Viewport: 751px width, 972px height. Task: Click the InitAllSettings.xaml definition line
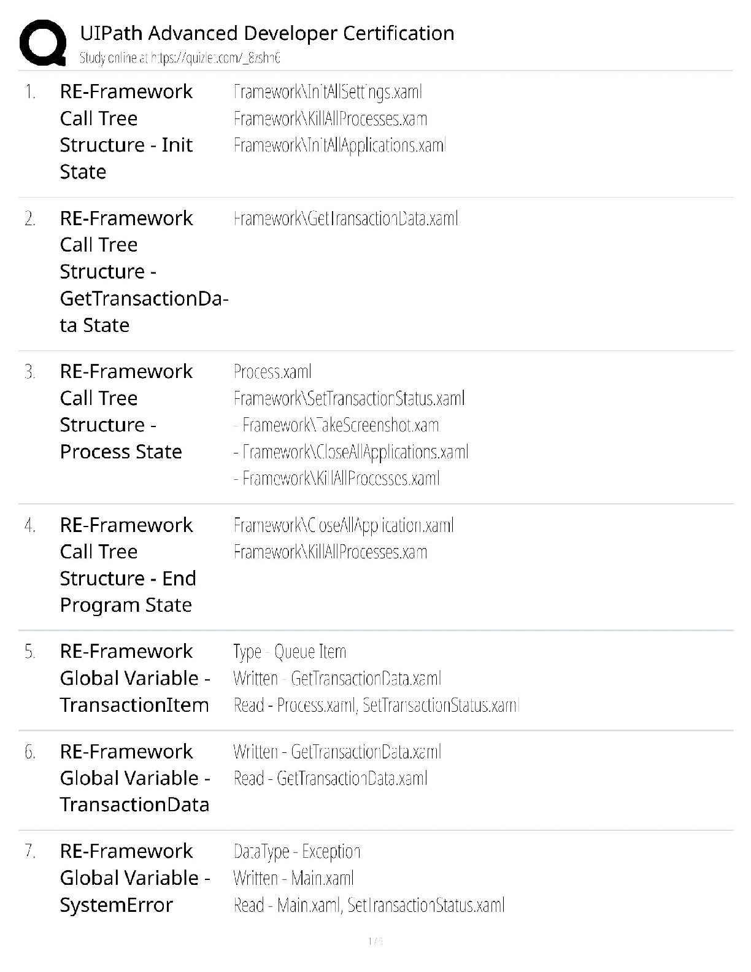(328, 92)
